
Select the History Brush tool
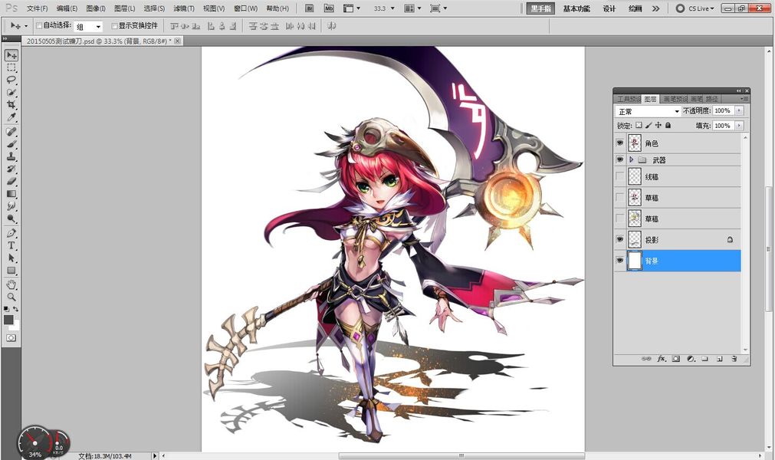pos(11,169)
